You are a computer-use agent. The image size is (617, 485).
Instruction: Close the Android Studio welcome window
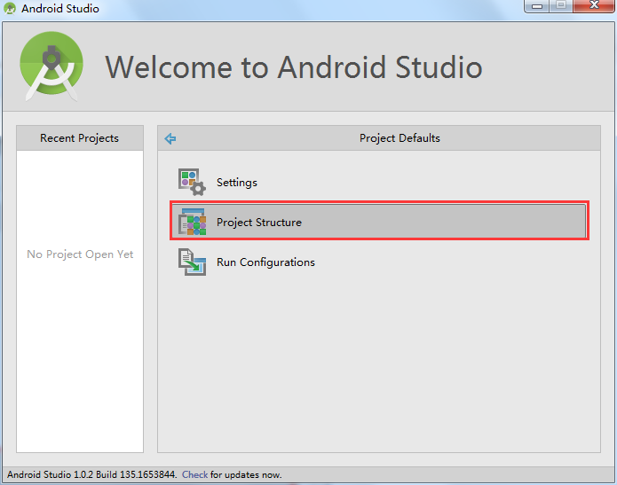point(592,7)
